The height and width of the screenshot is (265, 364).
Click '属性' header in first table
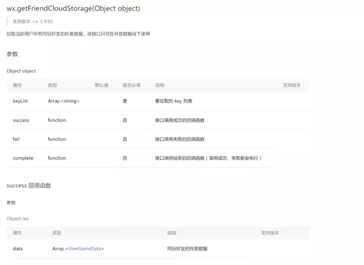coord(17,85)
